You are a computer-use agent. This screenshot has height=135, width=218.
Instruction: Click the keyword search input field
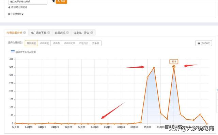tap(28, 2)
